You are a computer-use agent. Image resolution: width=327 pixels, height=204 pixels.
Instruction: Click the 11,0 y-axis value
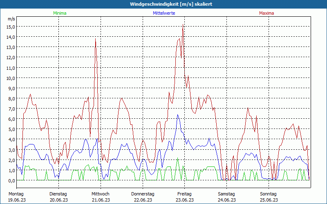[x=11, y=68]
